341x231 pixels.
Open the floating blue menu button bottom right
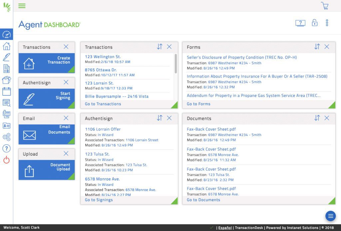tap(330, 216)
